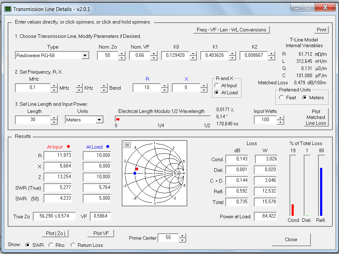
Task: Click the Electrical Length modulo half-wavelength bar
Action: (x=163, y=119)
